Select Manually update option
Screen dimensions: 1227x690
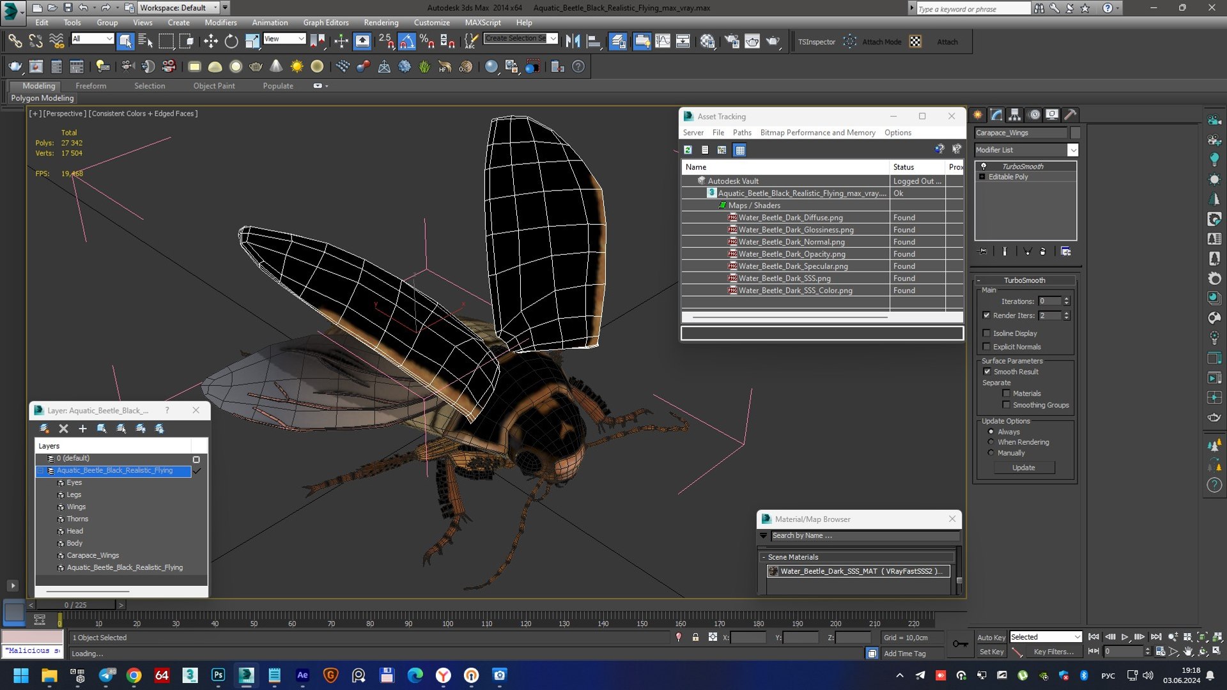point(991,453)
